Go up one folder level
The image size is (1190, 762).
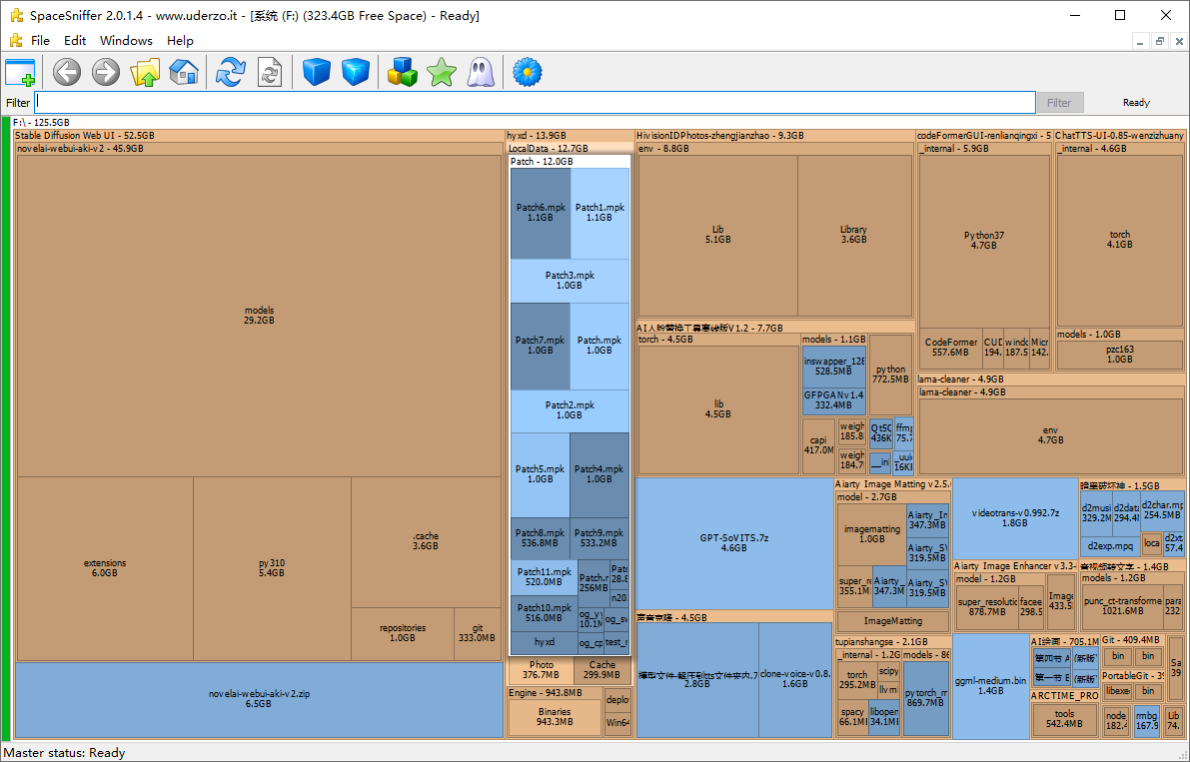[144, 72]
